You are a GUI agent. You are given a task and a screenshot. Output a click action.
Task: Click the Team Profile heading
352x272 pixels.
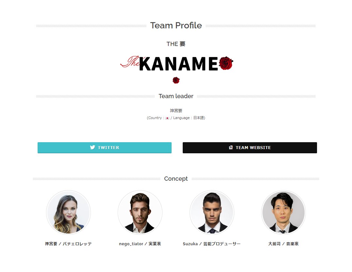tap(176, 25)
